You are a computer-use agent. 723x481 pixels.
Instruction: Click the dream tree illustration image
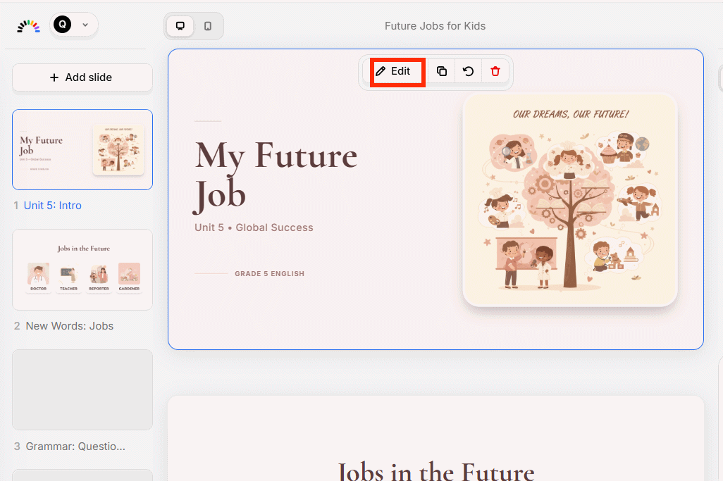[x=569, y=200]
